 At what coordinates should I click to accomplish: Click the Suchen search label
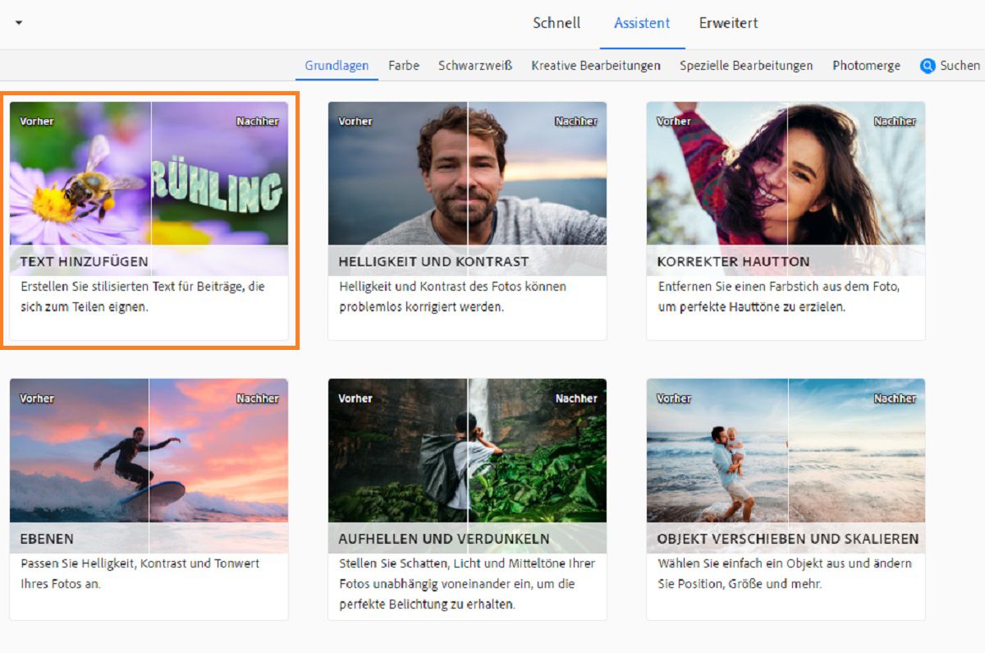(960, 66)
